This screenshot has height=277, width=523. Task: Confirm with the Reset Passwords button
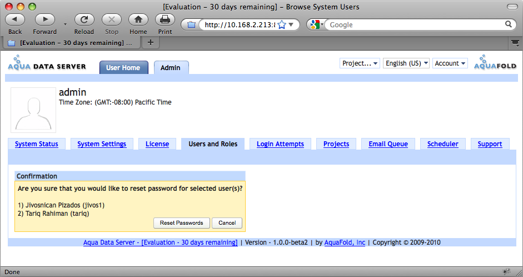click(x=181, y=223)
